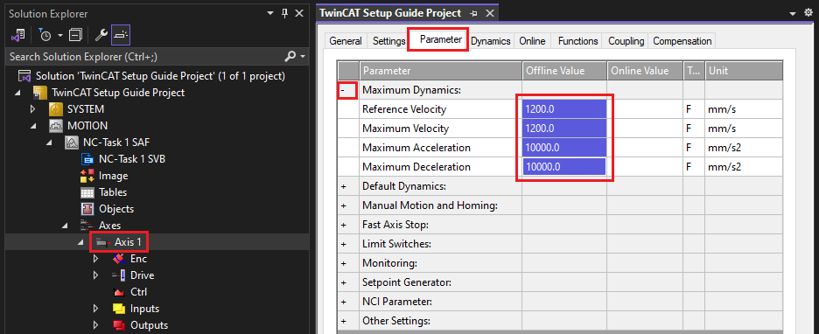Click the Solution node's purple icon
This screenshot has height=334, width=819.
coord(25,76)
